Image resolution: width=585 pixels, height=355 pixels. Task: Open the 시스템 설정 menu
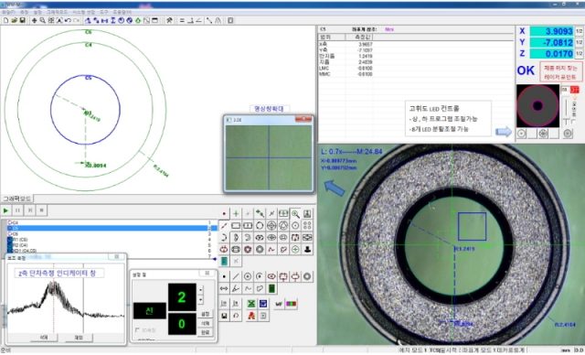pos(83,12)
